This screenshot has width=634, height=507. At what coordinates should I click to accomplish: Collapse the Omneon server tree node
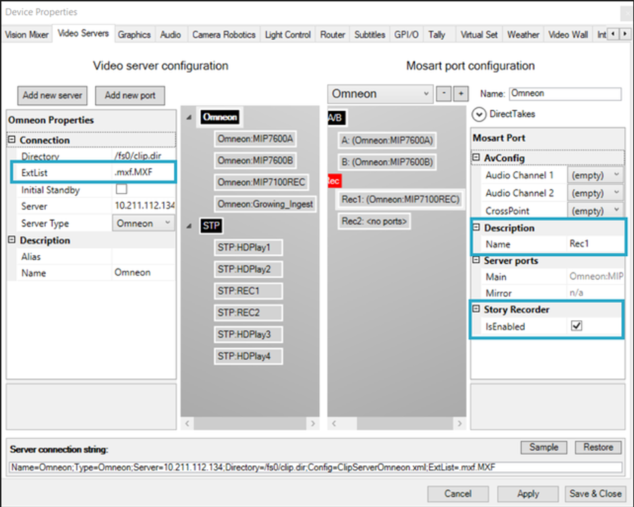tap(188, 117)
